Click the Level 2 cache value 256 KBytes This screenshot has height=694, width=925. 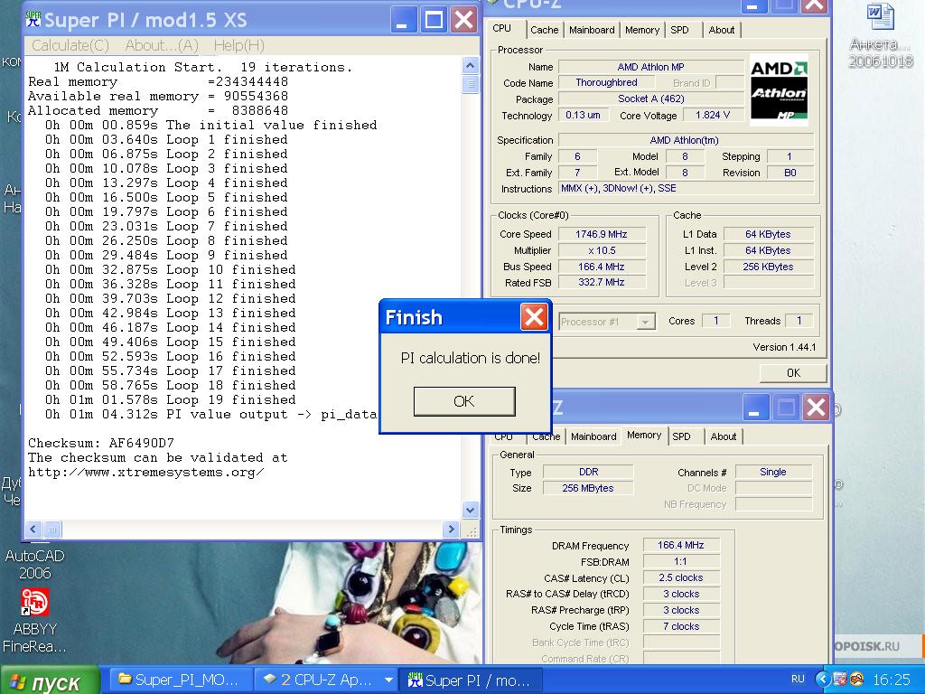(x=768, y=267)
